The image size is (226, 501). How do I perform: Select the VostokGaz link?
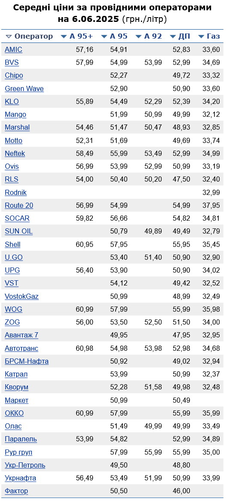[22, 297]
